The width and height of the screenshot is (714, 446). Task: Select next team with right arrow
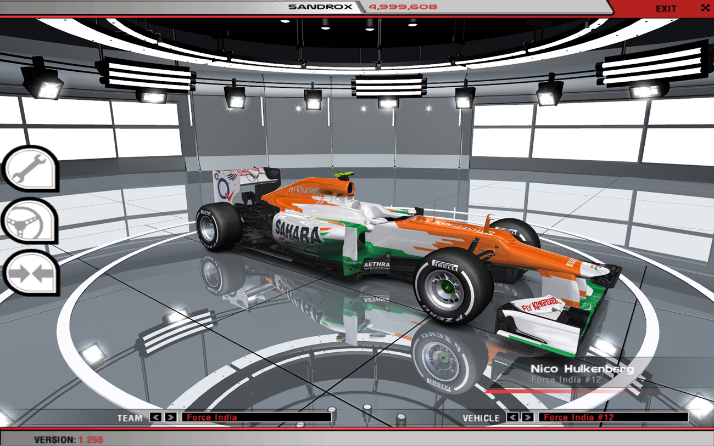(x=171, y=417)
